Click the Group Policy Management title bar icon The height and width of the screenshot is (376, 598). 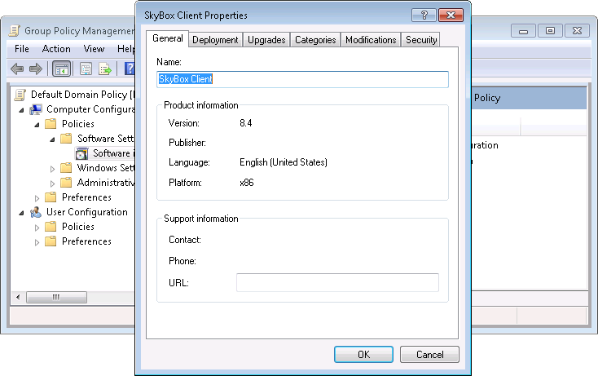pos(14,30)
